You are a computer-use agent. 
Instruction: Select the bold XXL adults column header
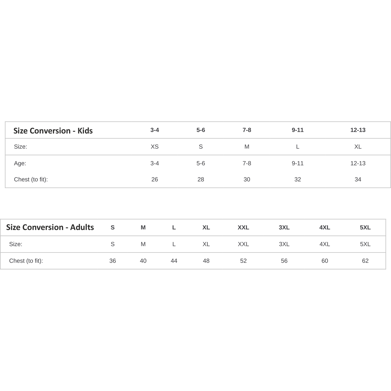click(243, 228)
